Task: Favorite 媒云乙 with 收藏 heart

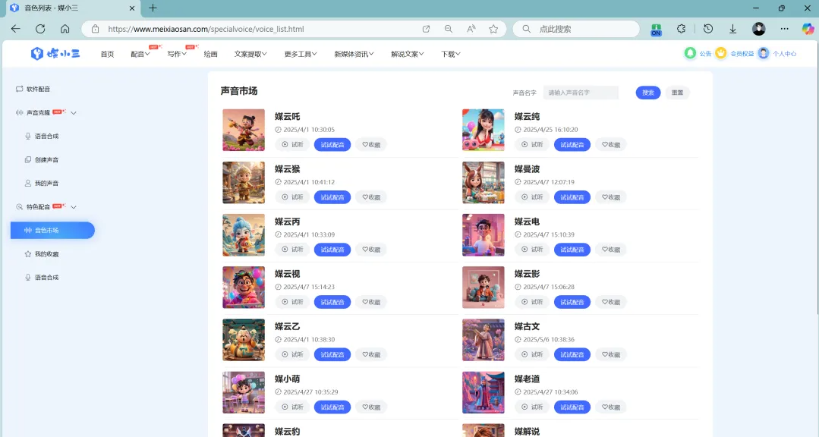Action: (x=371, y=354)
